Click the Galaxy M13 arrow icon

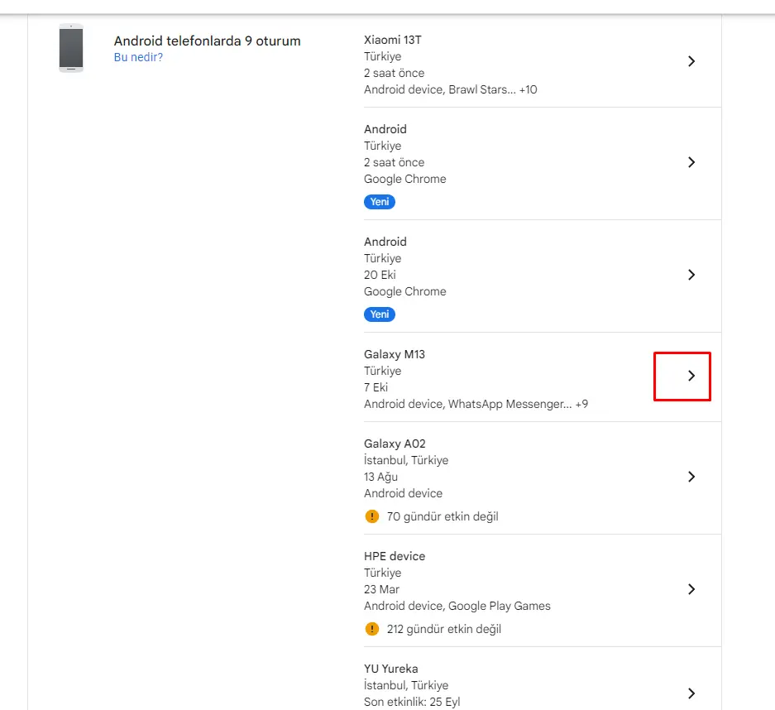point(691,376)
